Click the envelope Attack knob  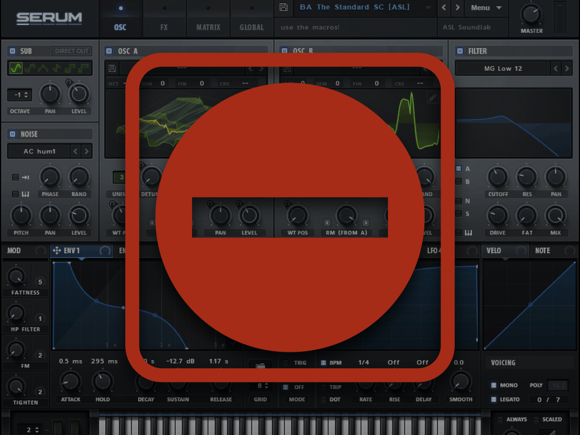click(70, 381)
